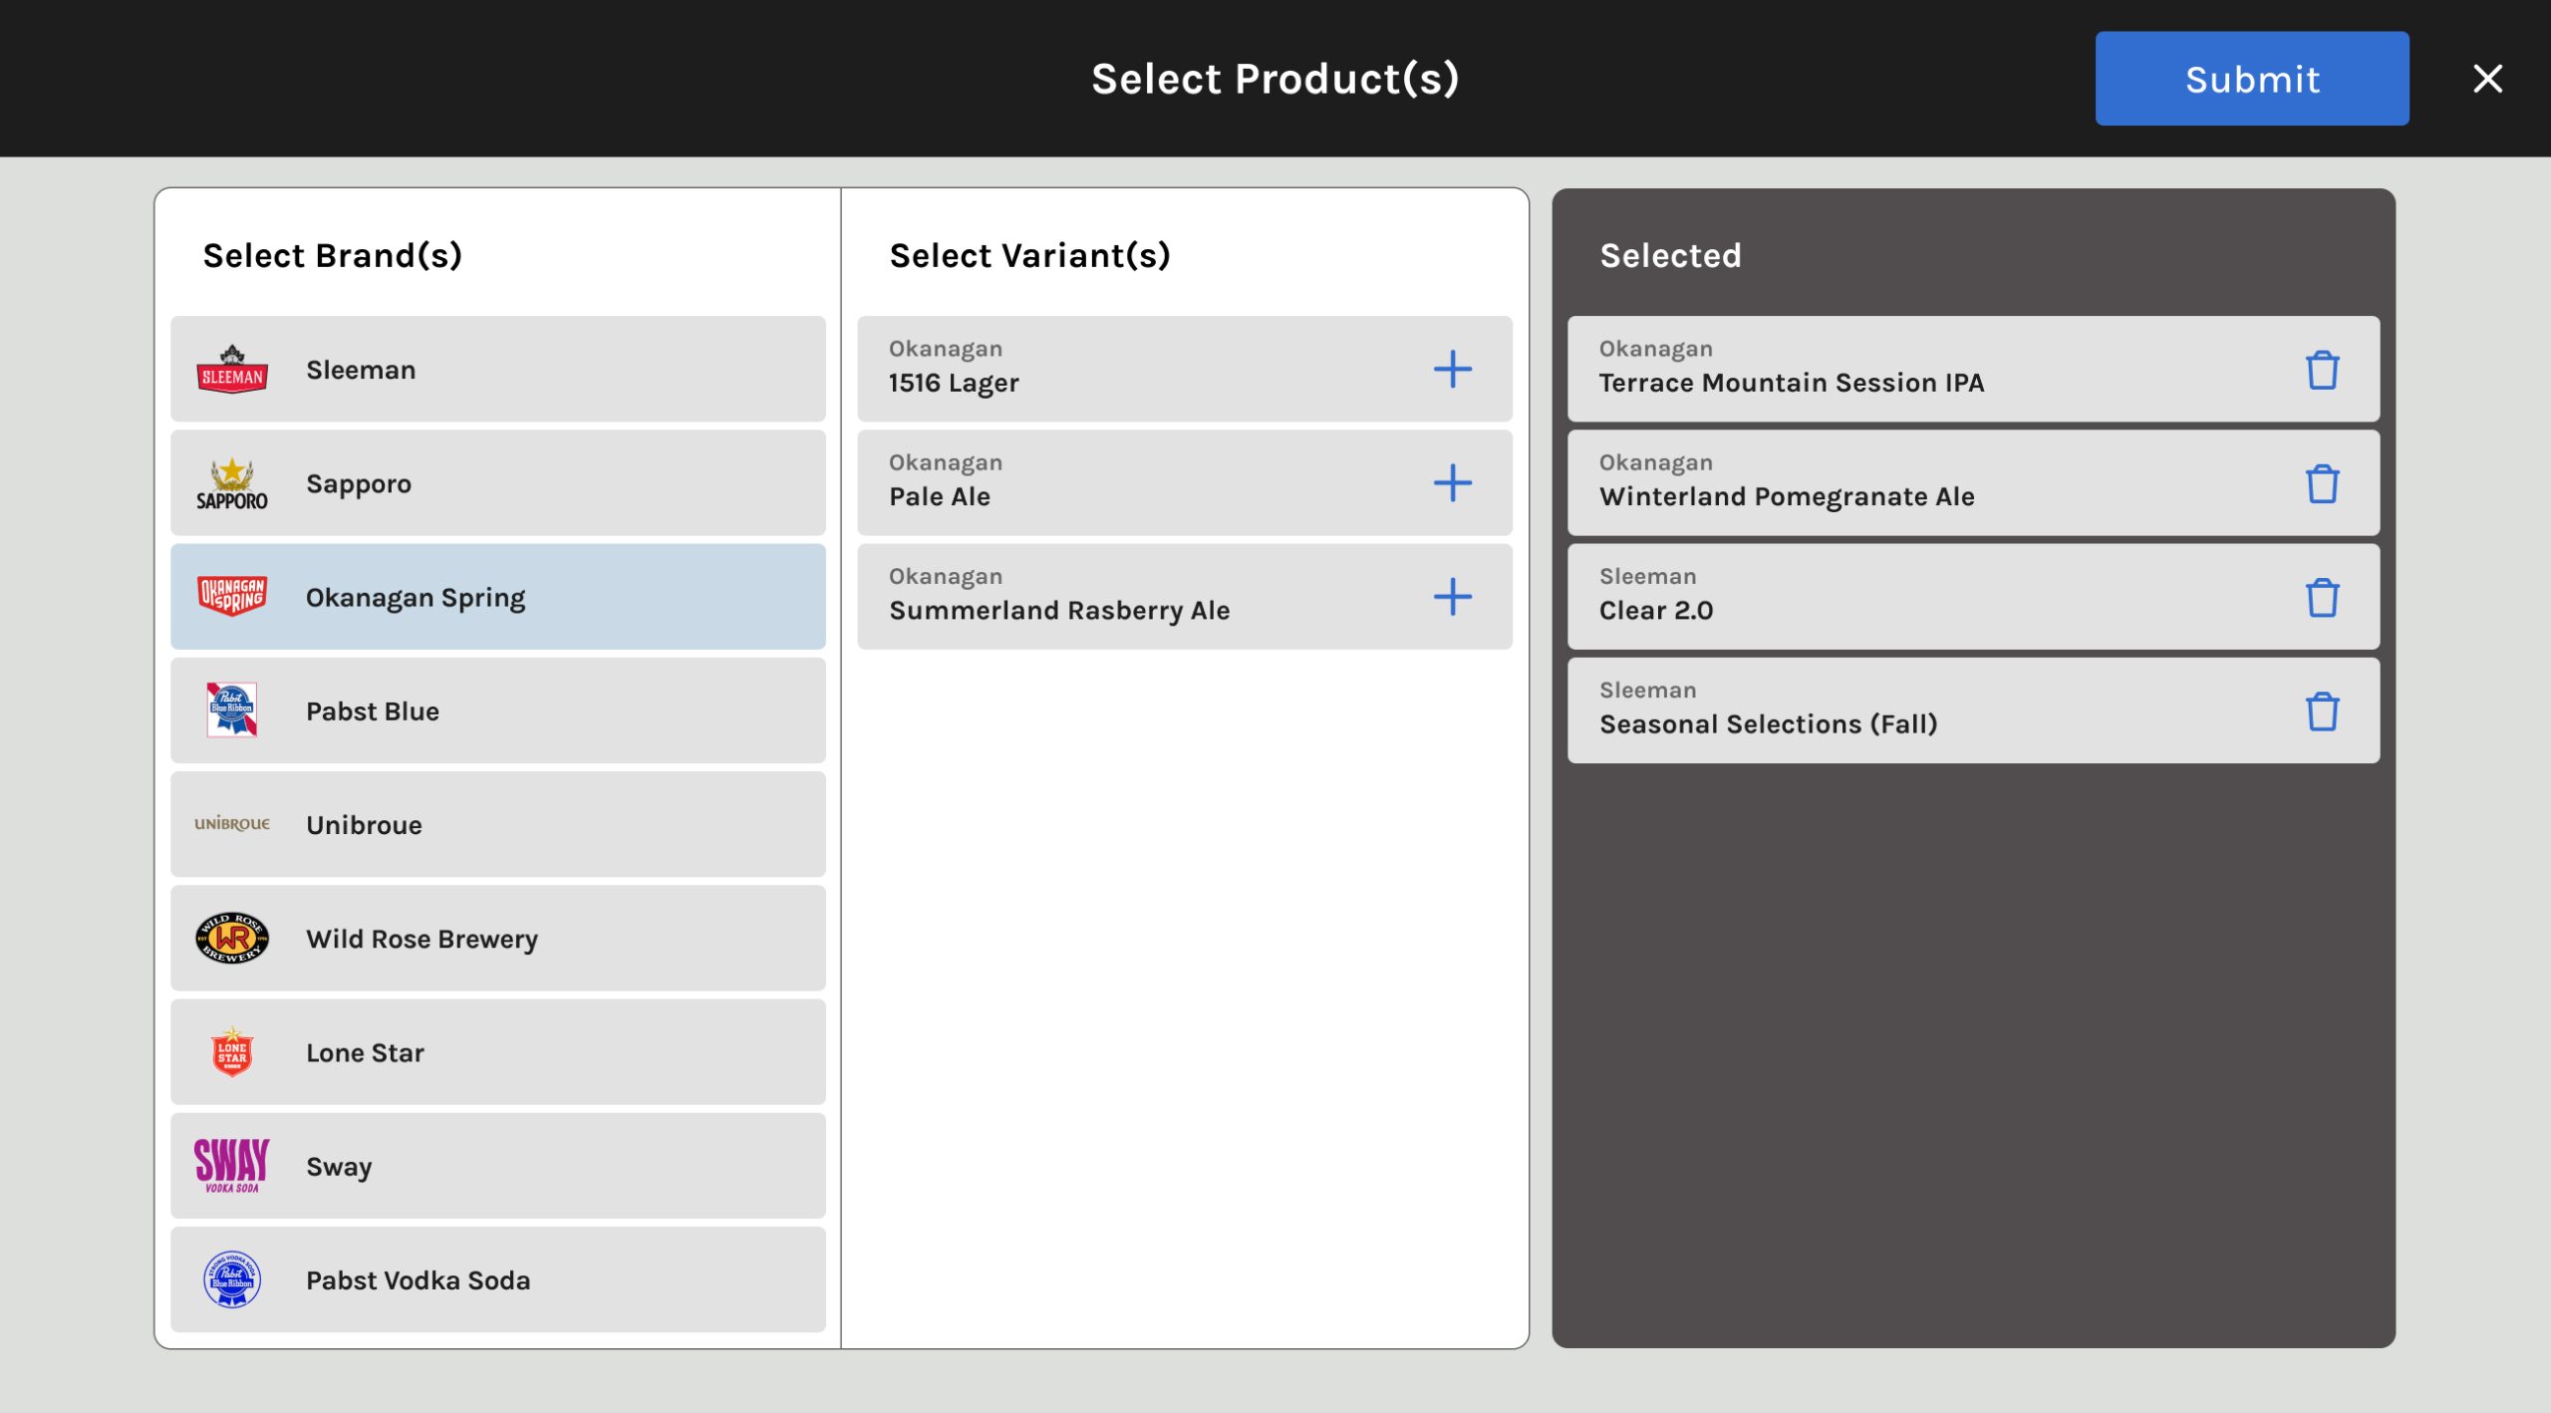Click the Pale Ale variant name

pyautogui.click(x=940, y=496)
